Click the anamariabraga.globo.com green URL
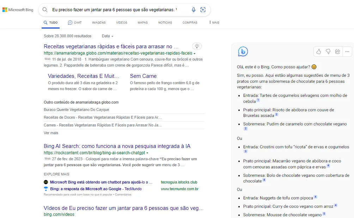The image size is (354, 218). click(x=118, y=53)
